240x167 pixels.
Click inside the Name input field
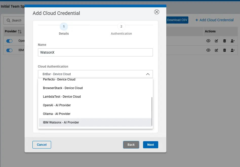(x=95, y=52)
